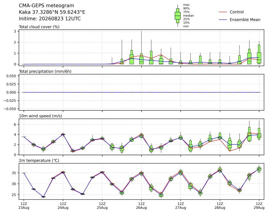Click the CMA-GEPS meteogram title
The height and width of the screenshot is (213, 268).
(47, 6)
